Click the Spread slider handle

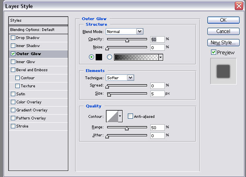107,86
